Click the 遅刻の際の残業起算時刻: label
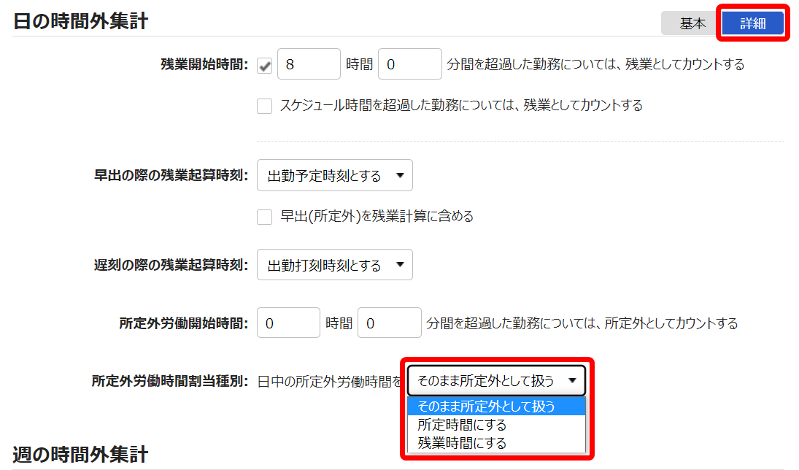 click(x=171, y=265)
